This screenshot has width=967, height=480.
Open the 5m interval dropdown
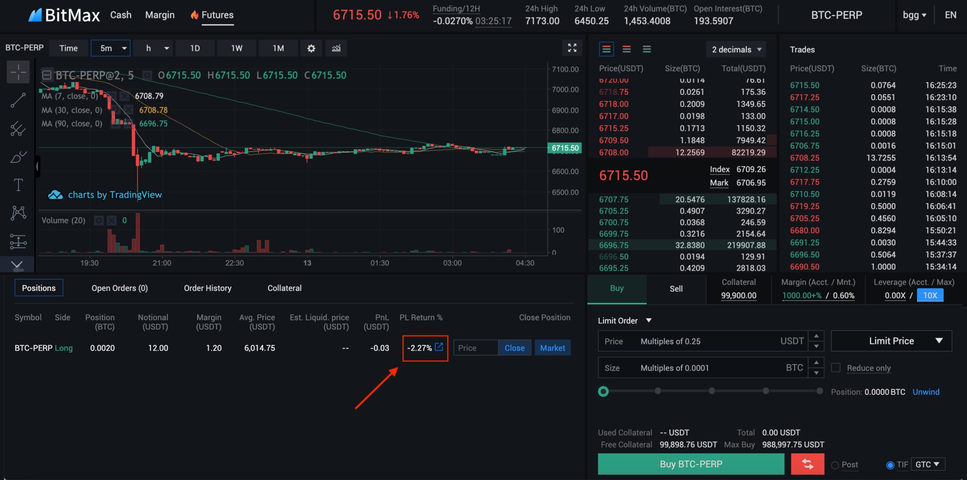(x=111, y=48)
